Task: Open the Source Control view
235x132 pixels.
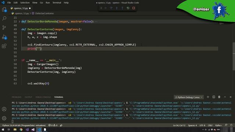Action: coord(4,27)
